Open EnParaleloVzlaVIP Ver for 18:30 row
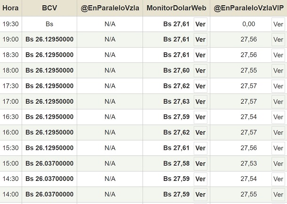This screenshot has width=287, height=204. pyautogui.click(x=278, y=55)
